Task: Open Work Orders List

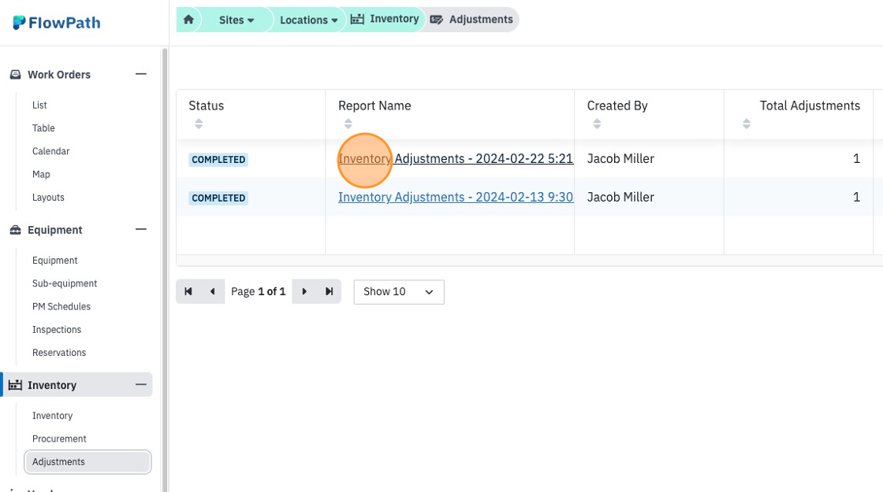Action: pyautogui.click(x=39, y=105)
